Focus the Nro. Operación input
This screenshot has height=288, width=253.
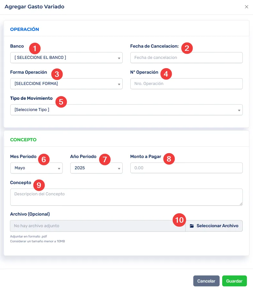(x=186, y=84)
